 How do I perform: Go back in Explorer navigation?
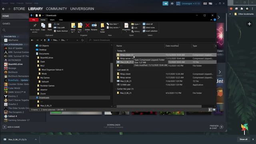tap(32, 40)
